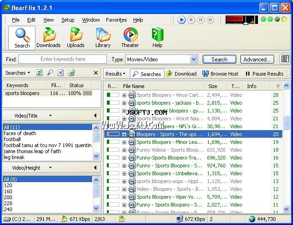Viewport: 293px width, 225px height.
Task: Select the Funny-Sports Bloopers-Tra... result
Action: click(193, 158)
